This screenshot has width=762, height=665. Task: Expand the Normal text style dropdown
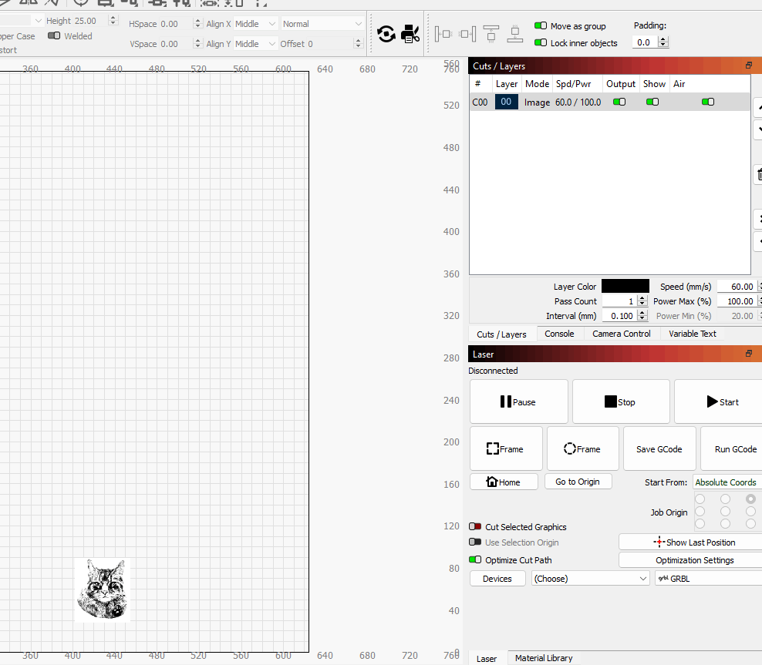(322, 24)
